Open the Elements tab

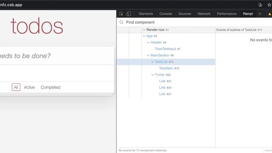(146, 14)
